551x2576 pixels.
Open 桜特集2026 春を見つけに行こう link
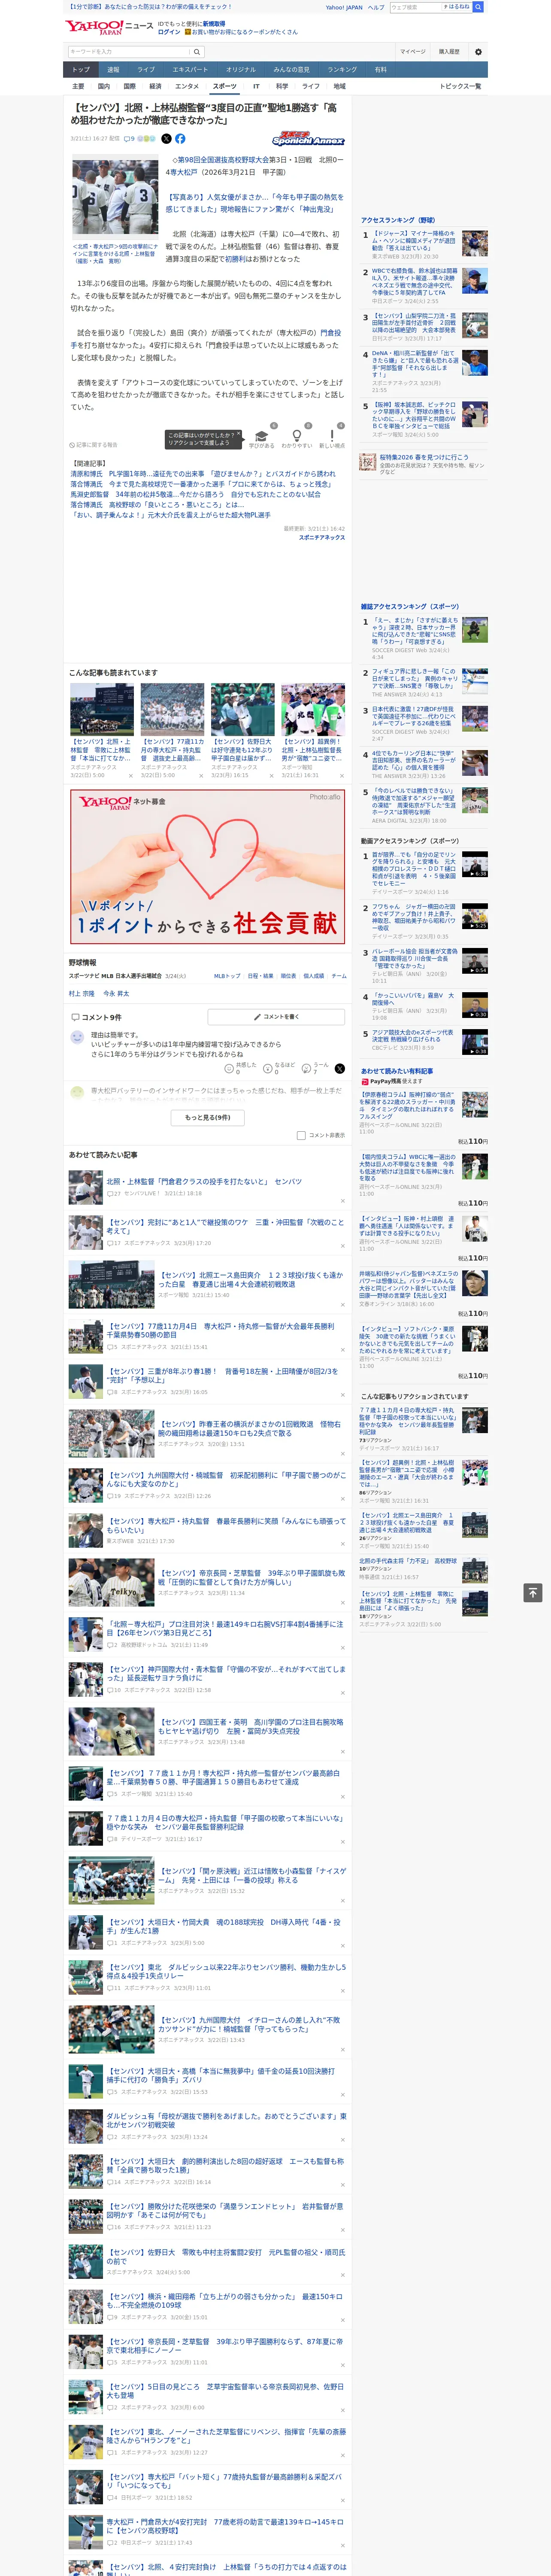click(x=423, y=457)
